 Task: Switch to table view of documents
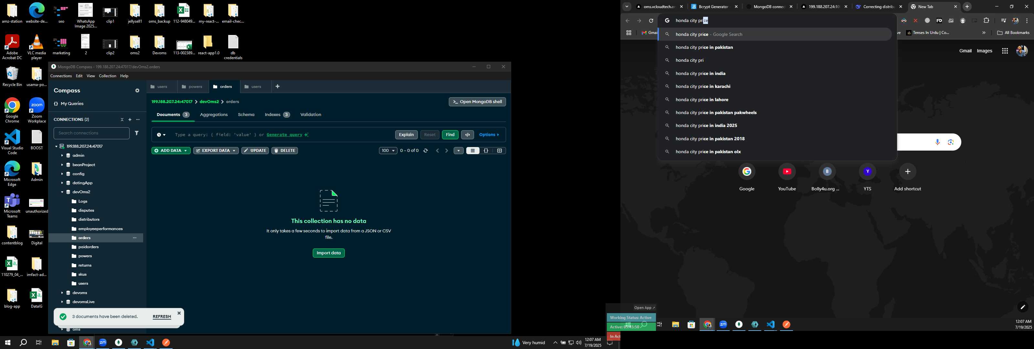499,151
